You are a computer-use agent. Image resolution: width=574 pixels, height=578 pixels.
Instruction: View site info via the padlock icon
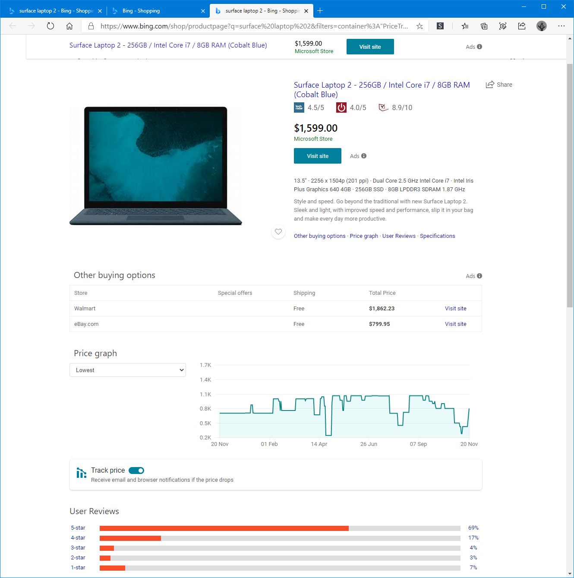point(91,26)
